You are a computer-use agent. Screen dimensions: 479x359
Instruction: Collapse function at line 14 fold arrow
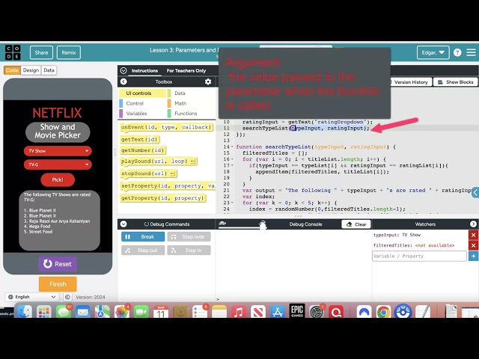[x=232, y=147]
